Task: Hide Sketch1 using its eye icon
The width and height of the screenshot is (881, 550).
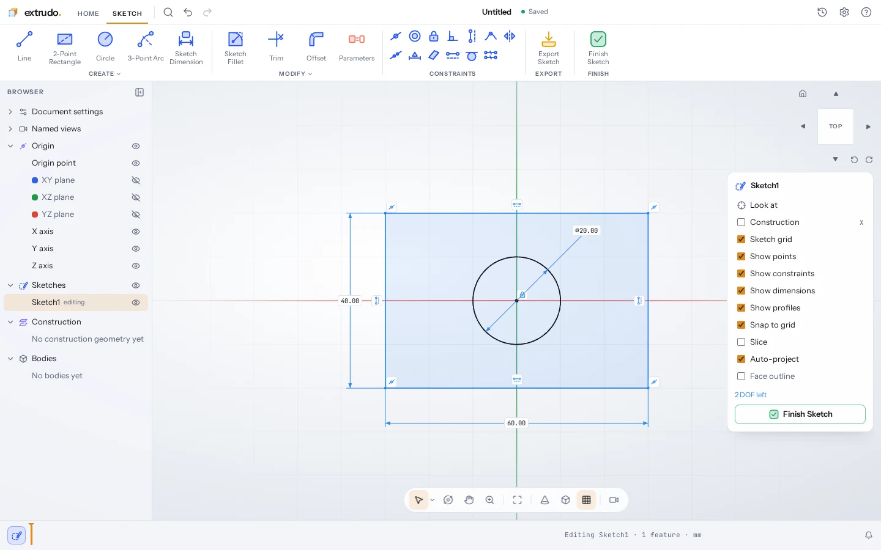Action: pos(136,302)
